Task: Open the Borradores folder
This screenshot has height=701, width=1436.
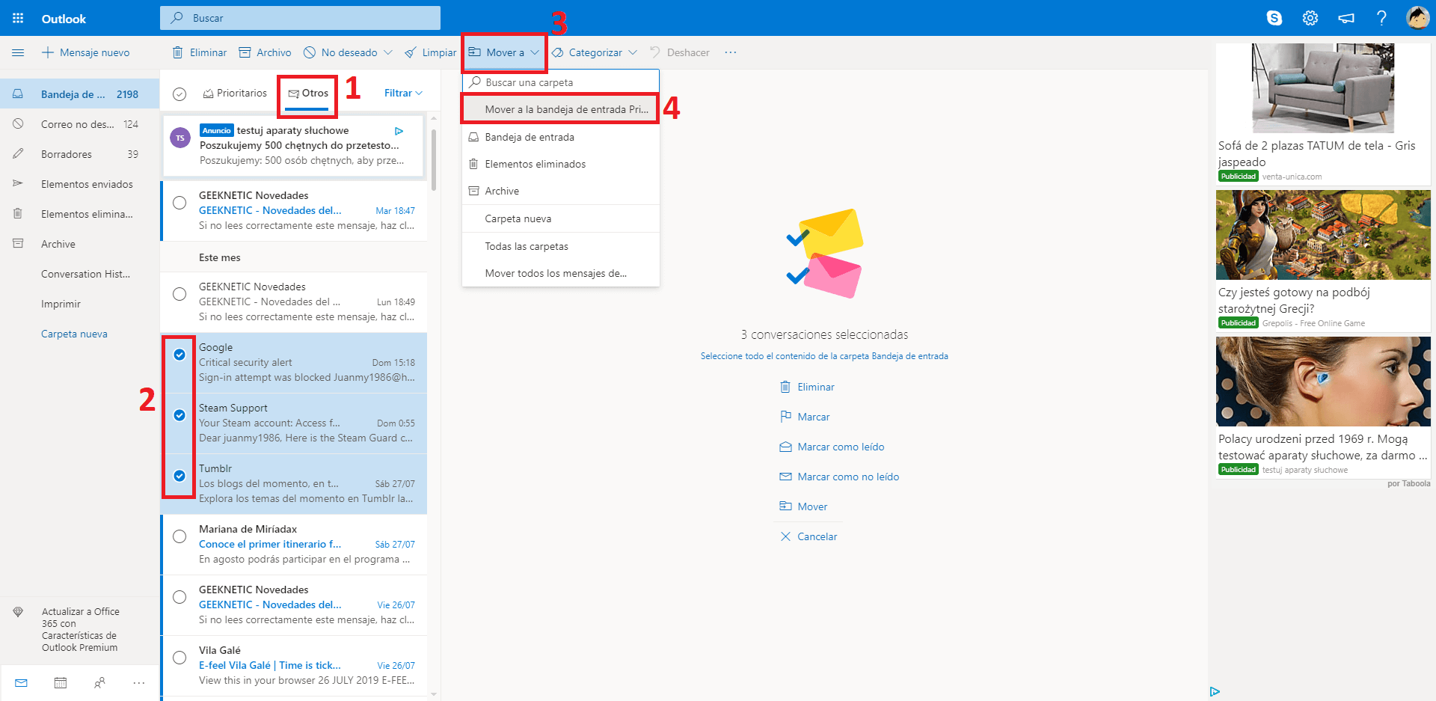Action: [x=80, y=154]
